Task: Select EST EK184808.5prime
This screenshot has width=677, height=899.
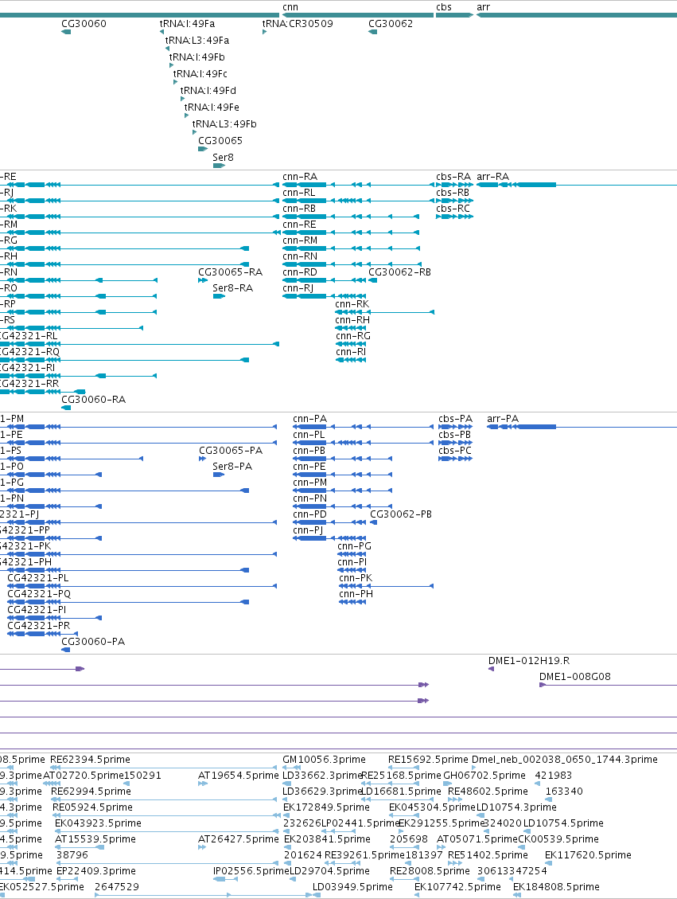Action: click(x=557, y=887)
